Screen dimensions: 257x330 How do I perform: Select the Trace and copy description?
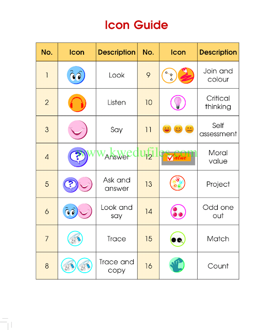(x=117, y=266)
